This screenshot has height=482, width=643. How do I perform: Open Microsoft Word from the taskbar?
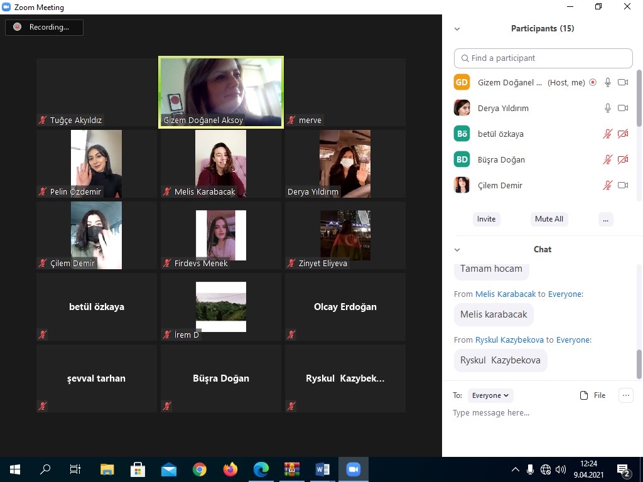[323, 469]
